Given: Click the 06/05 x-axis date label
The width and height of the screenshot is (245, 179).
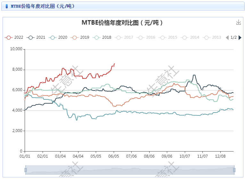Looking at the screenshot, I should pos(114,156).
